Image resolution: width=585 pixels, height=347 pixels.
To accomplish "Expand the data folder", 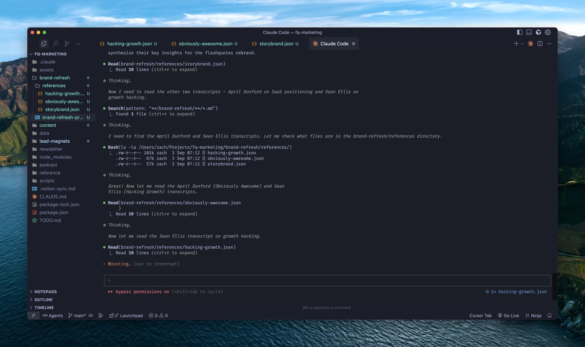I will pyautogui.click(x=62, y=133).
